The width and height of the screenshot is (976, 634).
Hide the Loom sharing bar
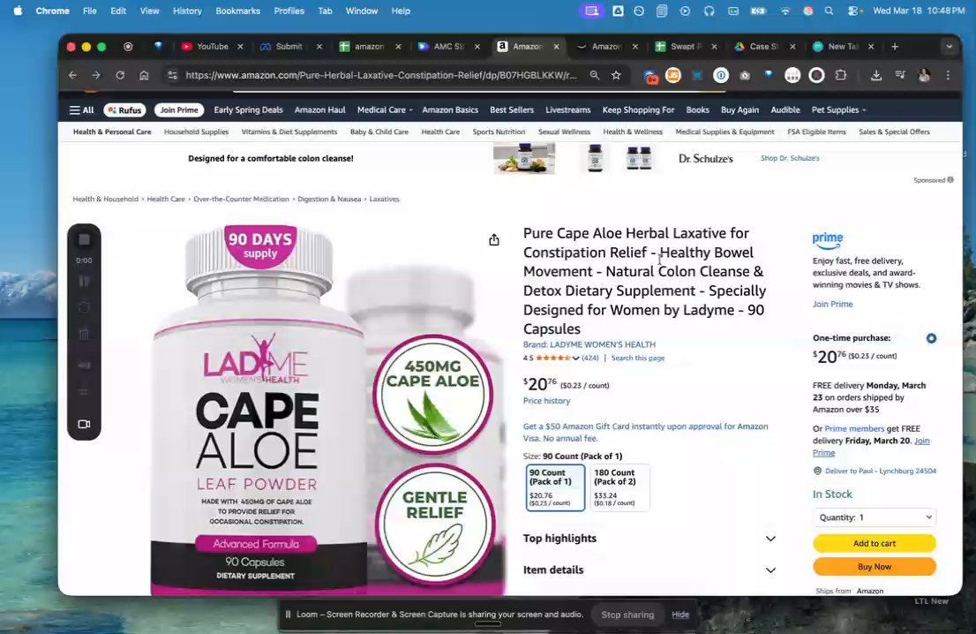[x=680, y=615]
